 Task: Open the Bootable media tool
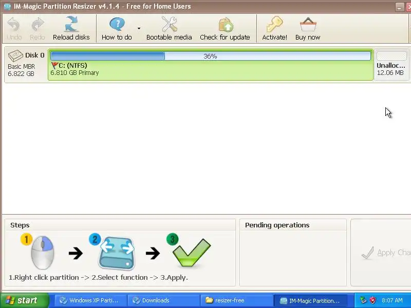click(169, 28)
